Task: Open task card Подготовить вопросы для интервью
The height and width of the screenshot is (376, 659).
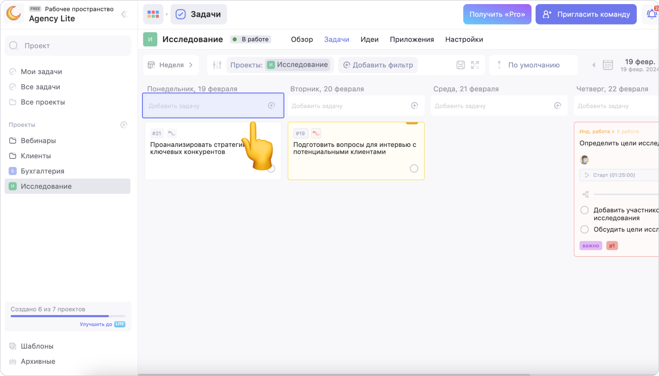Action: click(x=356, y=151)
